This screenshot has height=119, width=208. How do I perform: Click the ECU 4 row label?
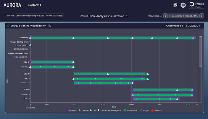tap(26, 62)
